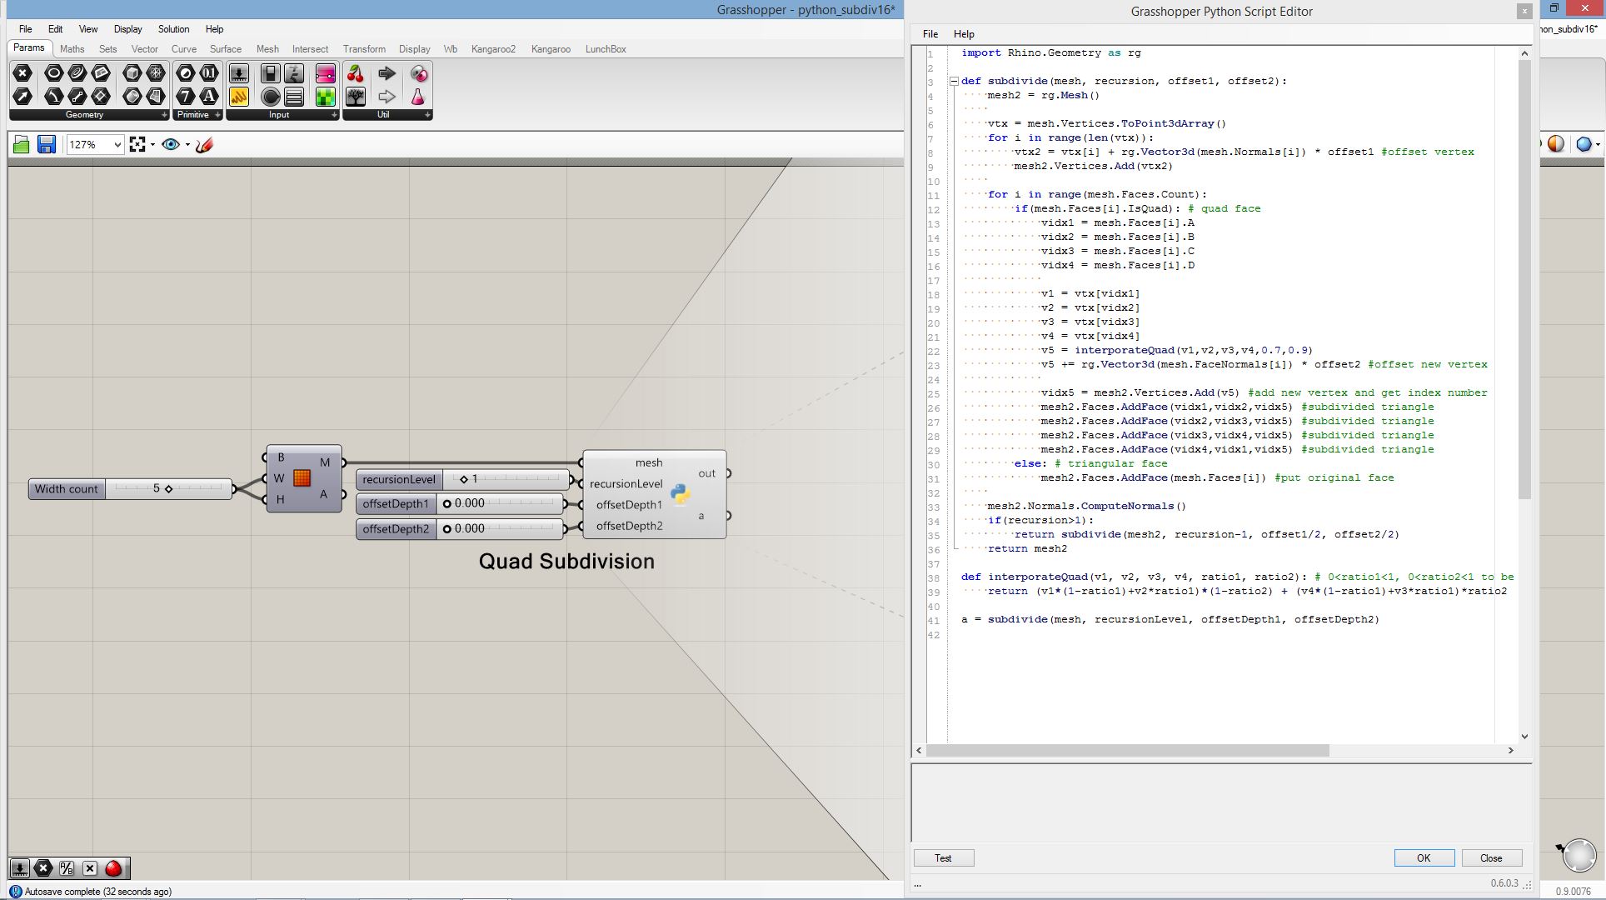Click the red gem icon in bottom toolbar

[114, 868]
